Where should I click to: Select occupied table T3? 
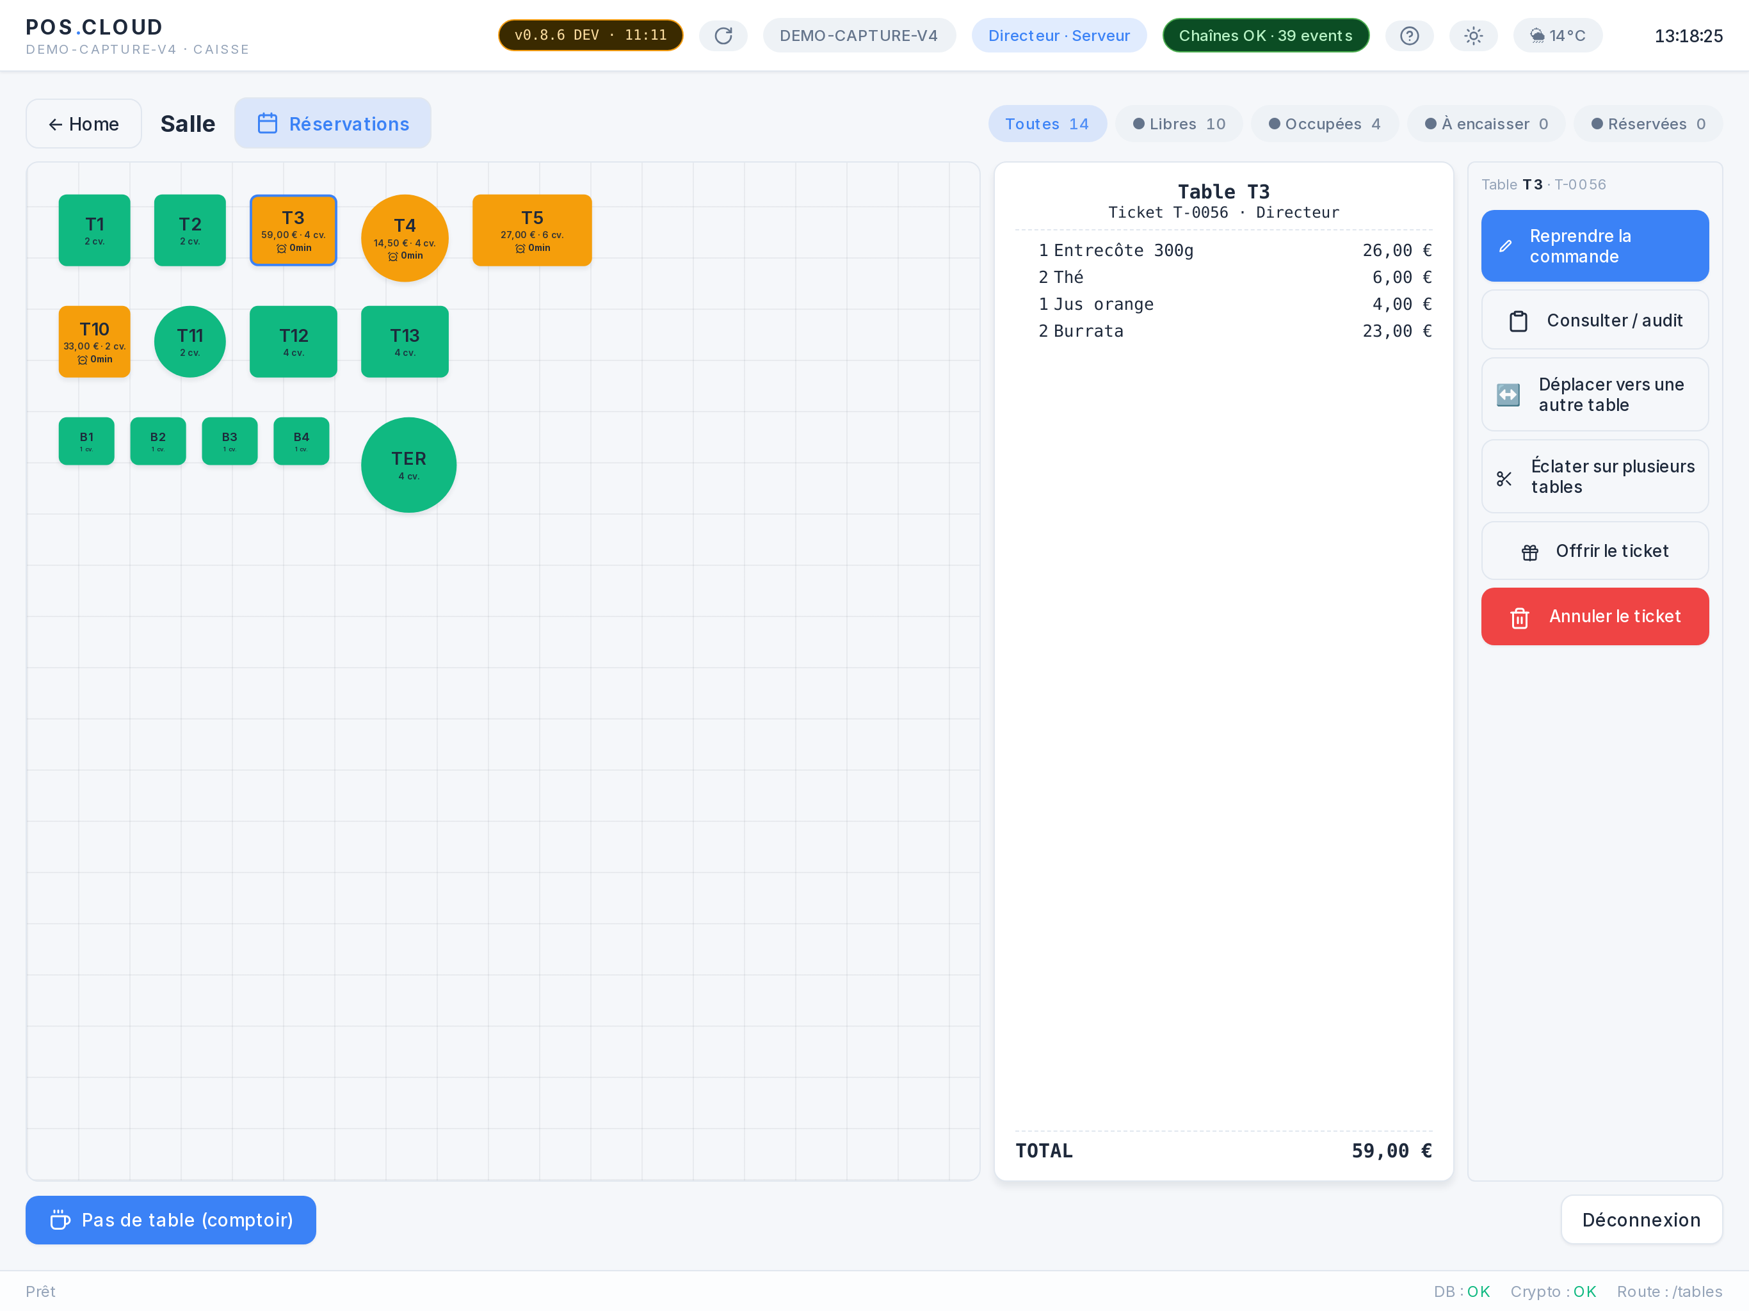pyautogui.click(x=293, y=230)
